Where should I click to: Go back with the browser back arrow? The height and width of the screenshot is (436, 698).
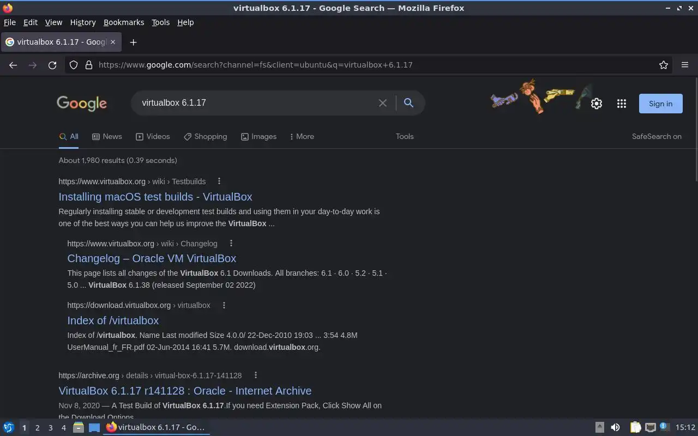coord(13,65)
